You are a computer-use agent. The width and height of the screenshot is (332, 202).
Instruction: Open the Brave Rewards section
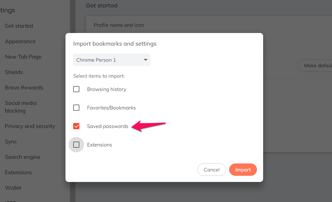pos(24,88)
